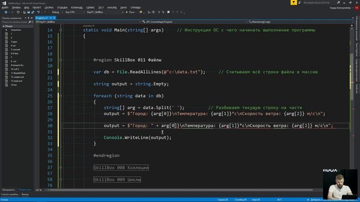Click the bookmark icon in the toolbar
Viewport: 360px width, 202px height.
(169, 12)
